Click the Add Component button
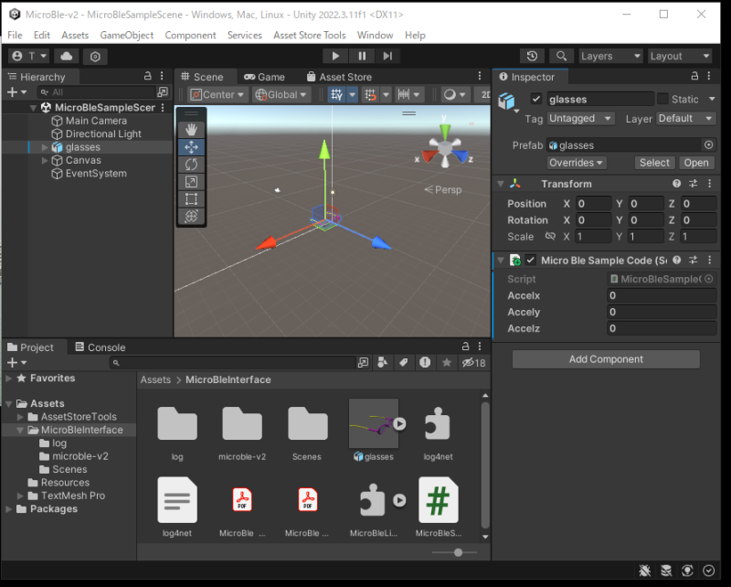The width and height of the screenshot is (731, 587). click(x=606, y=359)
